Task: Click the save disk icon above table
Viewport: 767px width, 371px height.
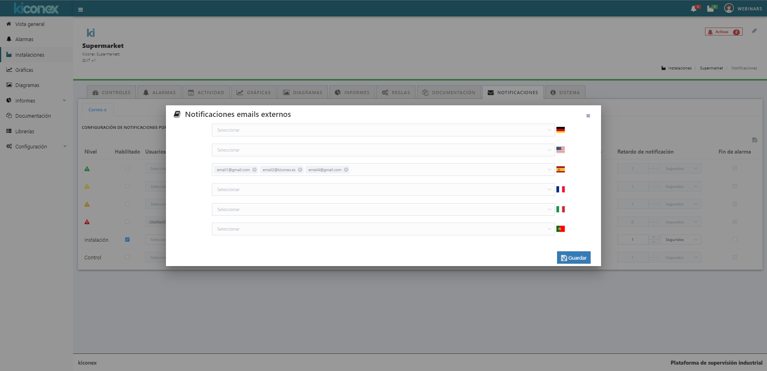Action: point(755,140)
